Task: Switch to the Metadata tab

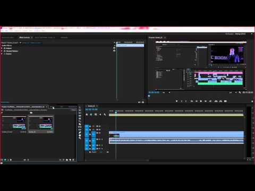Action: pyautogui.click(x=64, y=38)
